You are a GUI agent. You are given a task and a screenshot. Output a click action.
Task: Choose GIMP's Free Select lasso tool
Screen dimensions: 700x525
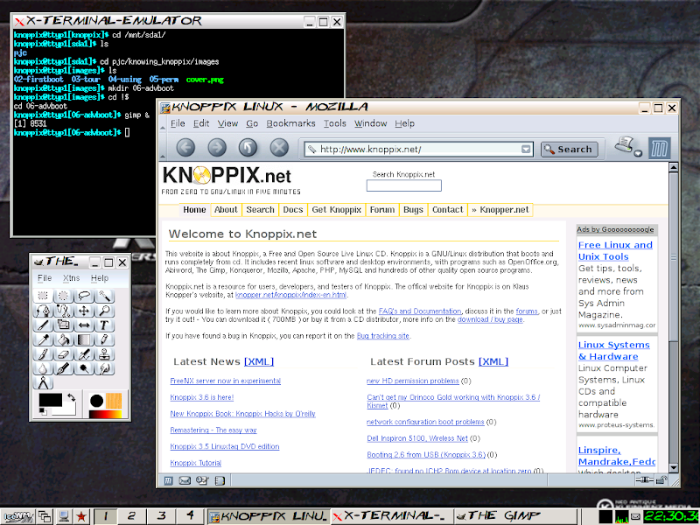click(x=84, y=295)
